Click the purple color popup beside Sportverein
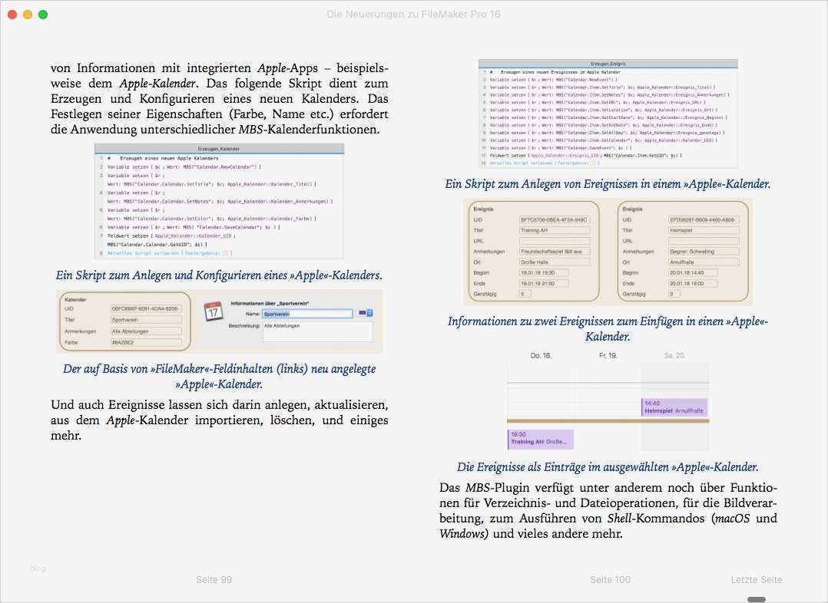The image size is (828, 603). coord(366,313)
